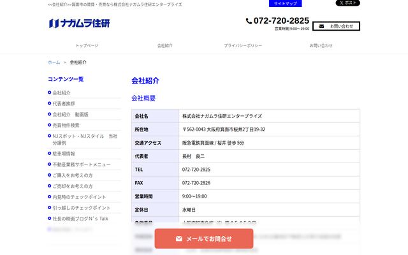Open 会社紹介 in the sidebar list
This screenshot has height=255, width=408.
point(61,92)
